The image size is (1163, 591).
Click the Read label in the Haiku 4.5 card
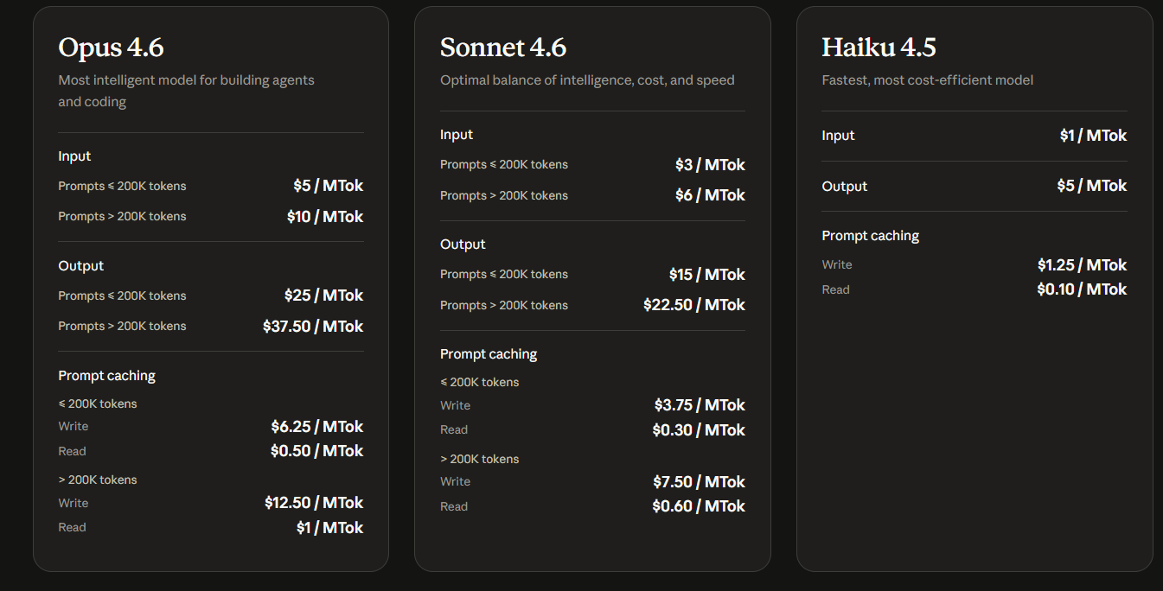pos(836,289)
